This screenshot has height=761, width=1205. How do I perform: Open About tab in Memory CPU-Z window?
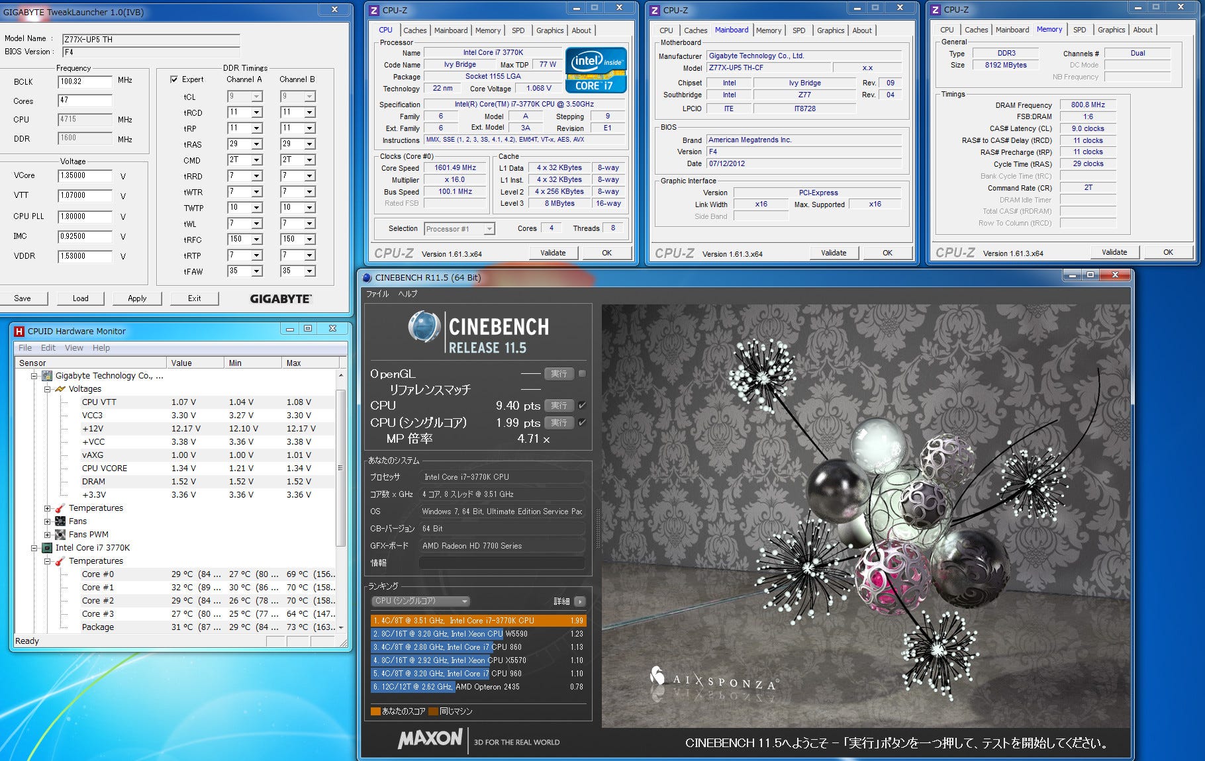pos(1142,30)
